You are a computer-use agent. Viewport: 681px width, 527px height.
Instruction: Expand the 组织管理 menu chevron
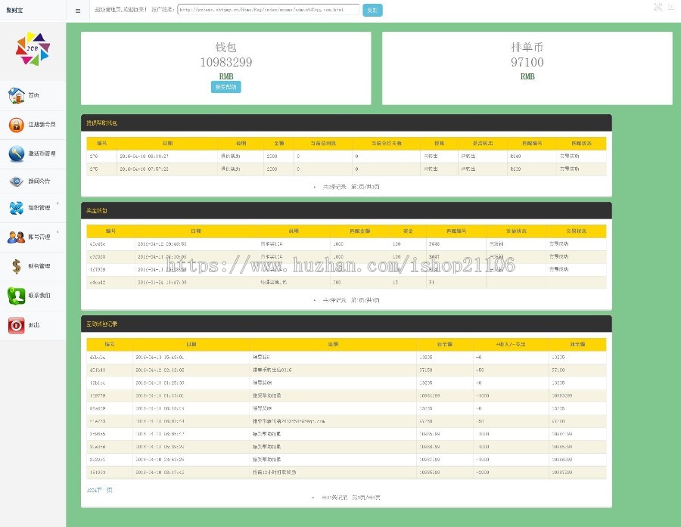click(x=58, y=203)
